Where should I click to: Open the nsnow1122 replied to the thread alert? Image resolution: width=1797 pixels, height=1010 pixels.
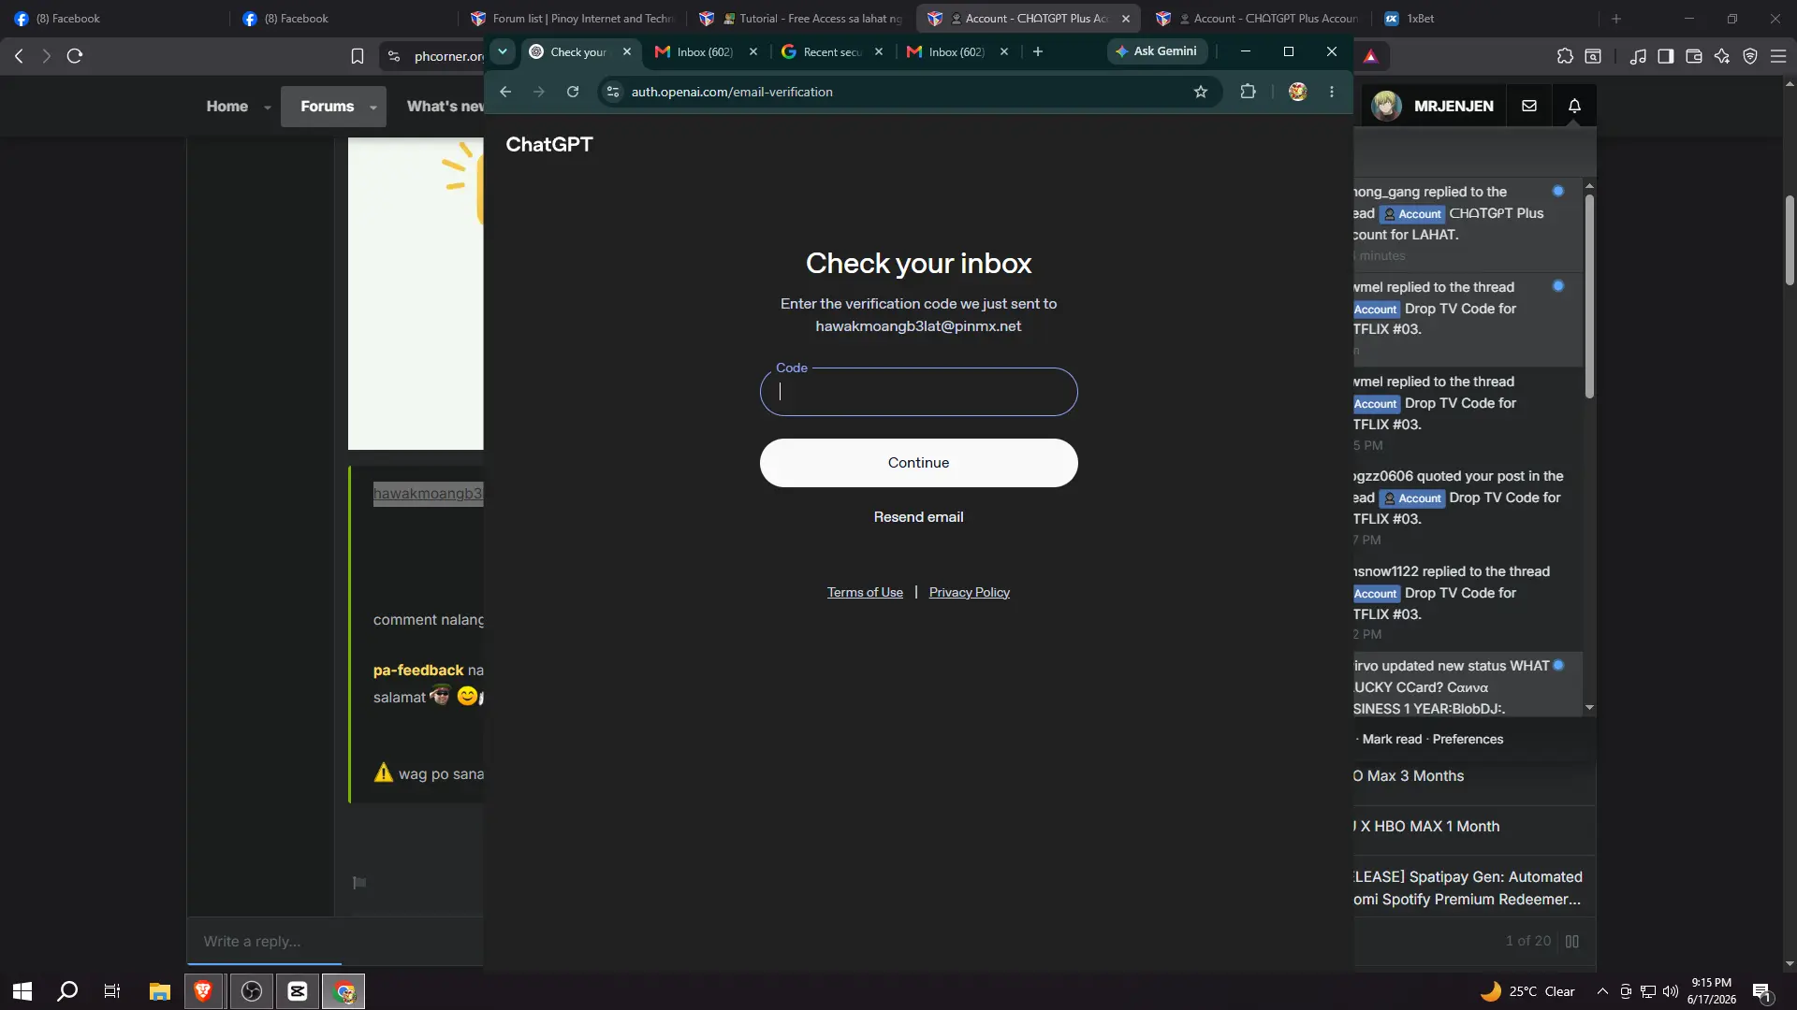1468,602
